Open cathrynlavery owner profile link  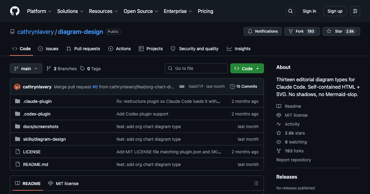pyautogui.click(x=35, y=32)
